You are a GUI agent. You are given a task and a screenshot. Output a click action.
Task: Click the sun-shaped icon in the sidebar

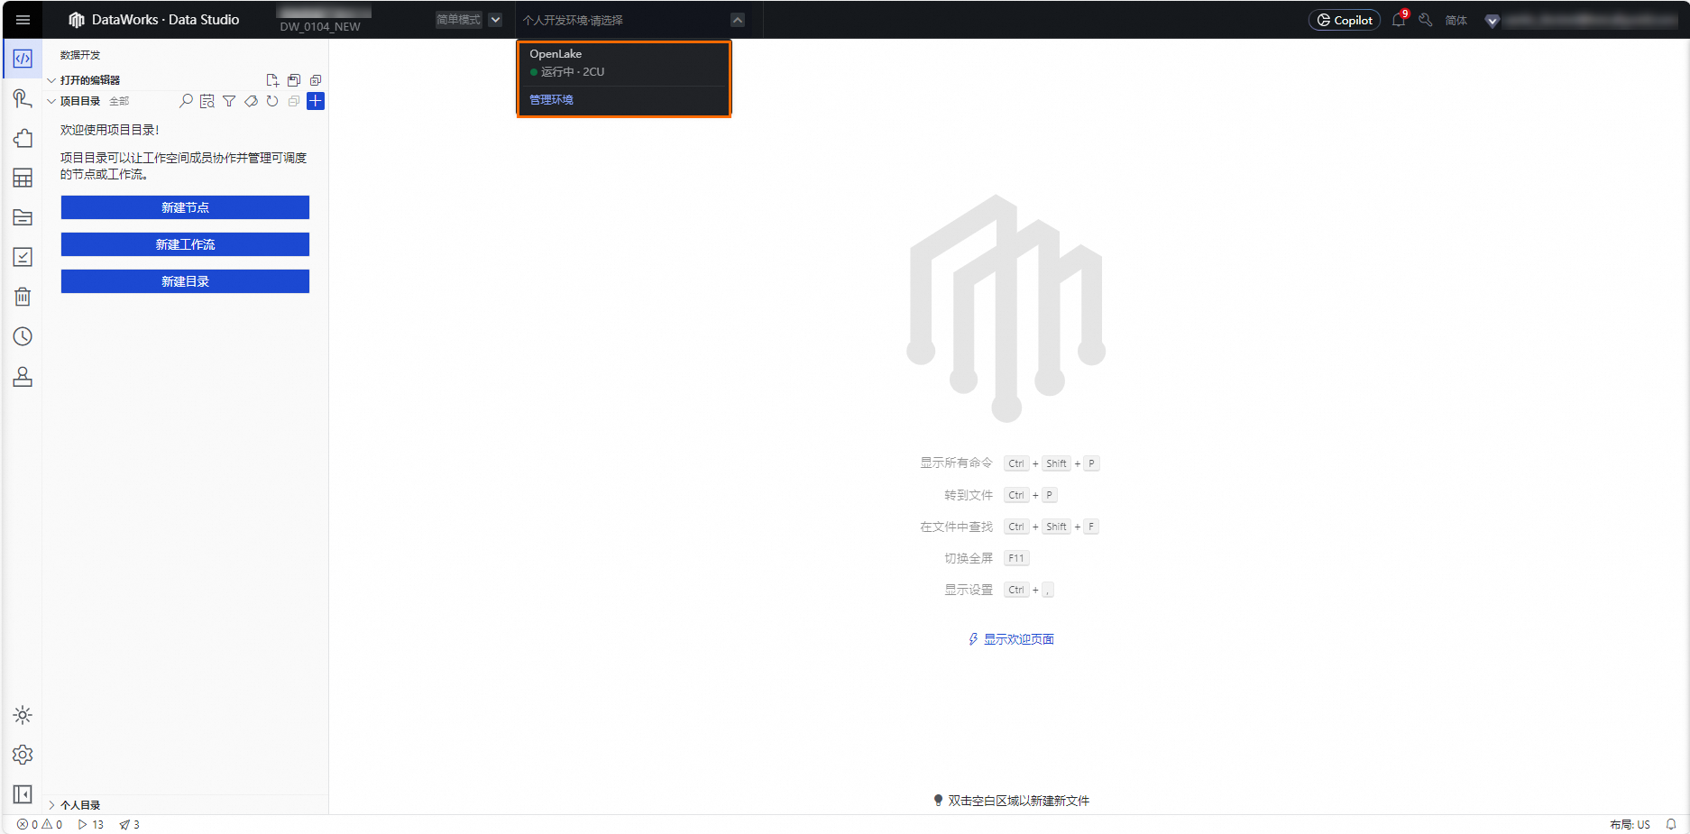[23, 715]
